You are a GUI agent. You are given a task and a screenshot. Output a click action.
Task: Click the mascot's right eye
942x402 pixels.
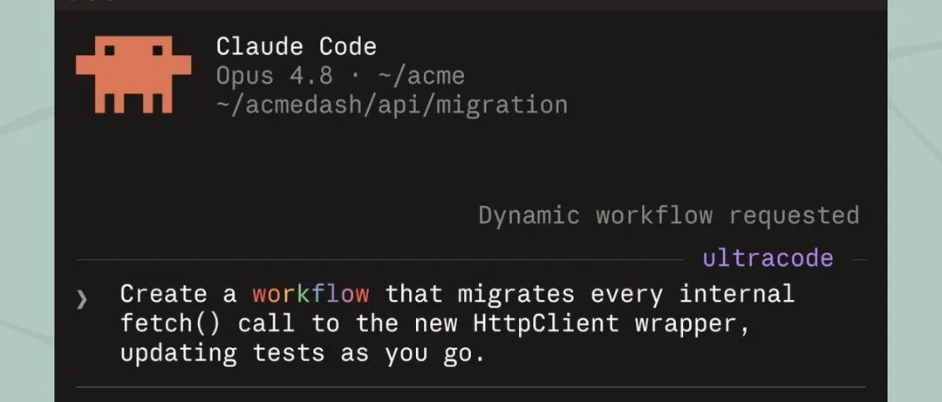(x=157, y=51)
